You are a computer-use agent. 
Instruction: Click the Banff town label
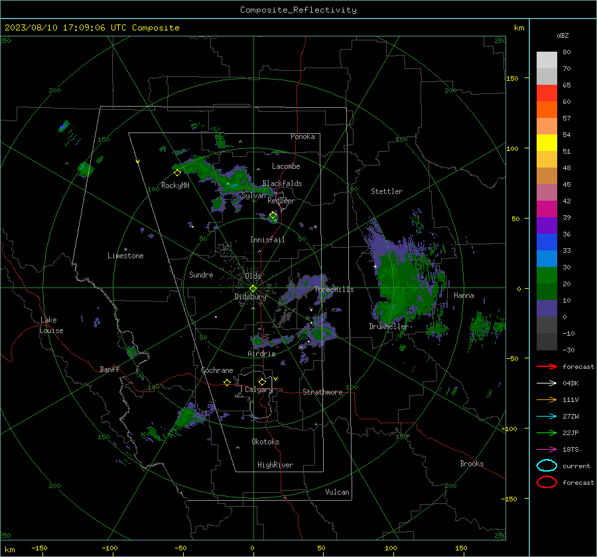[x=109, y=369]
